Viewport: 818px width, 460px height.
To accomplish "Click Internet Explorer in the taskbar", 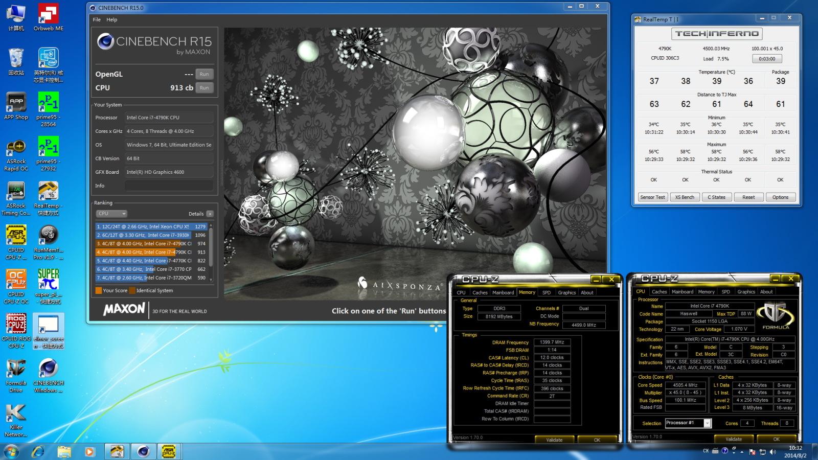I will (38, 451).
